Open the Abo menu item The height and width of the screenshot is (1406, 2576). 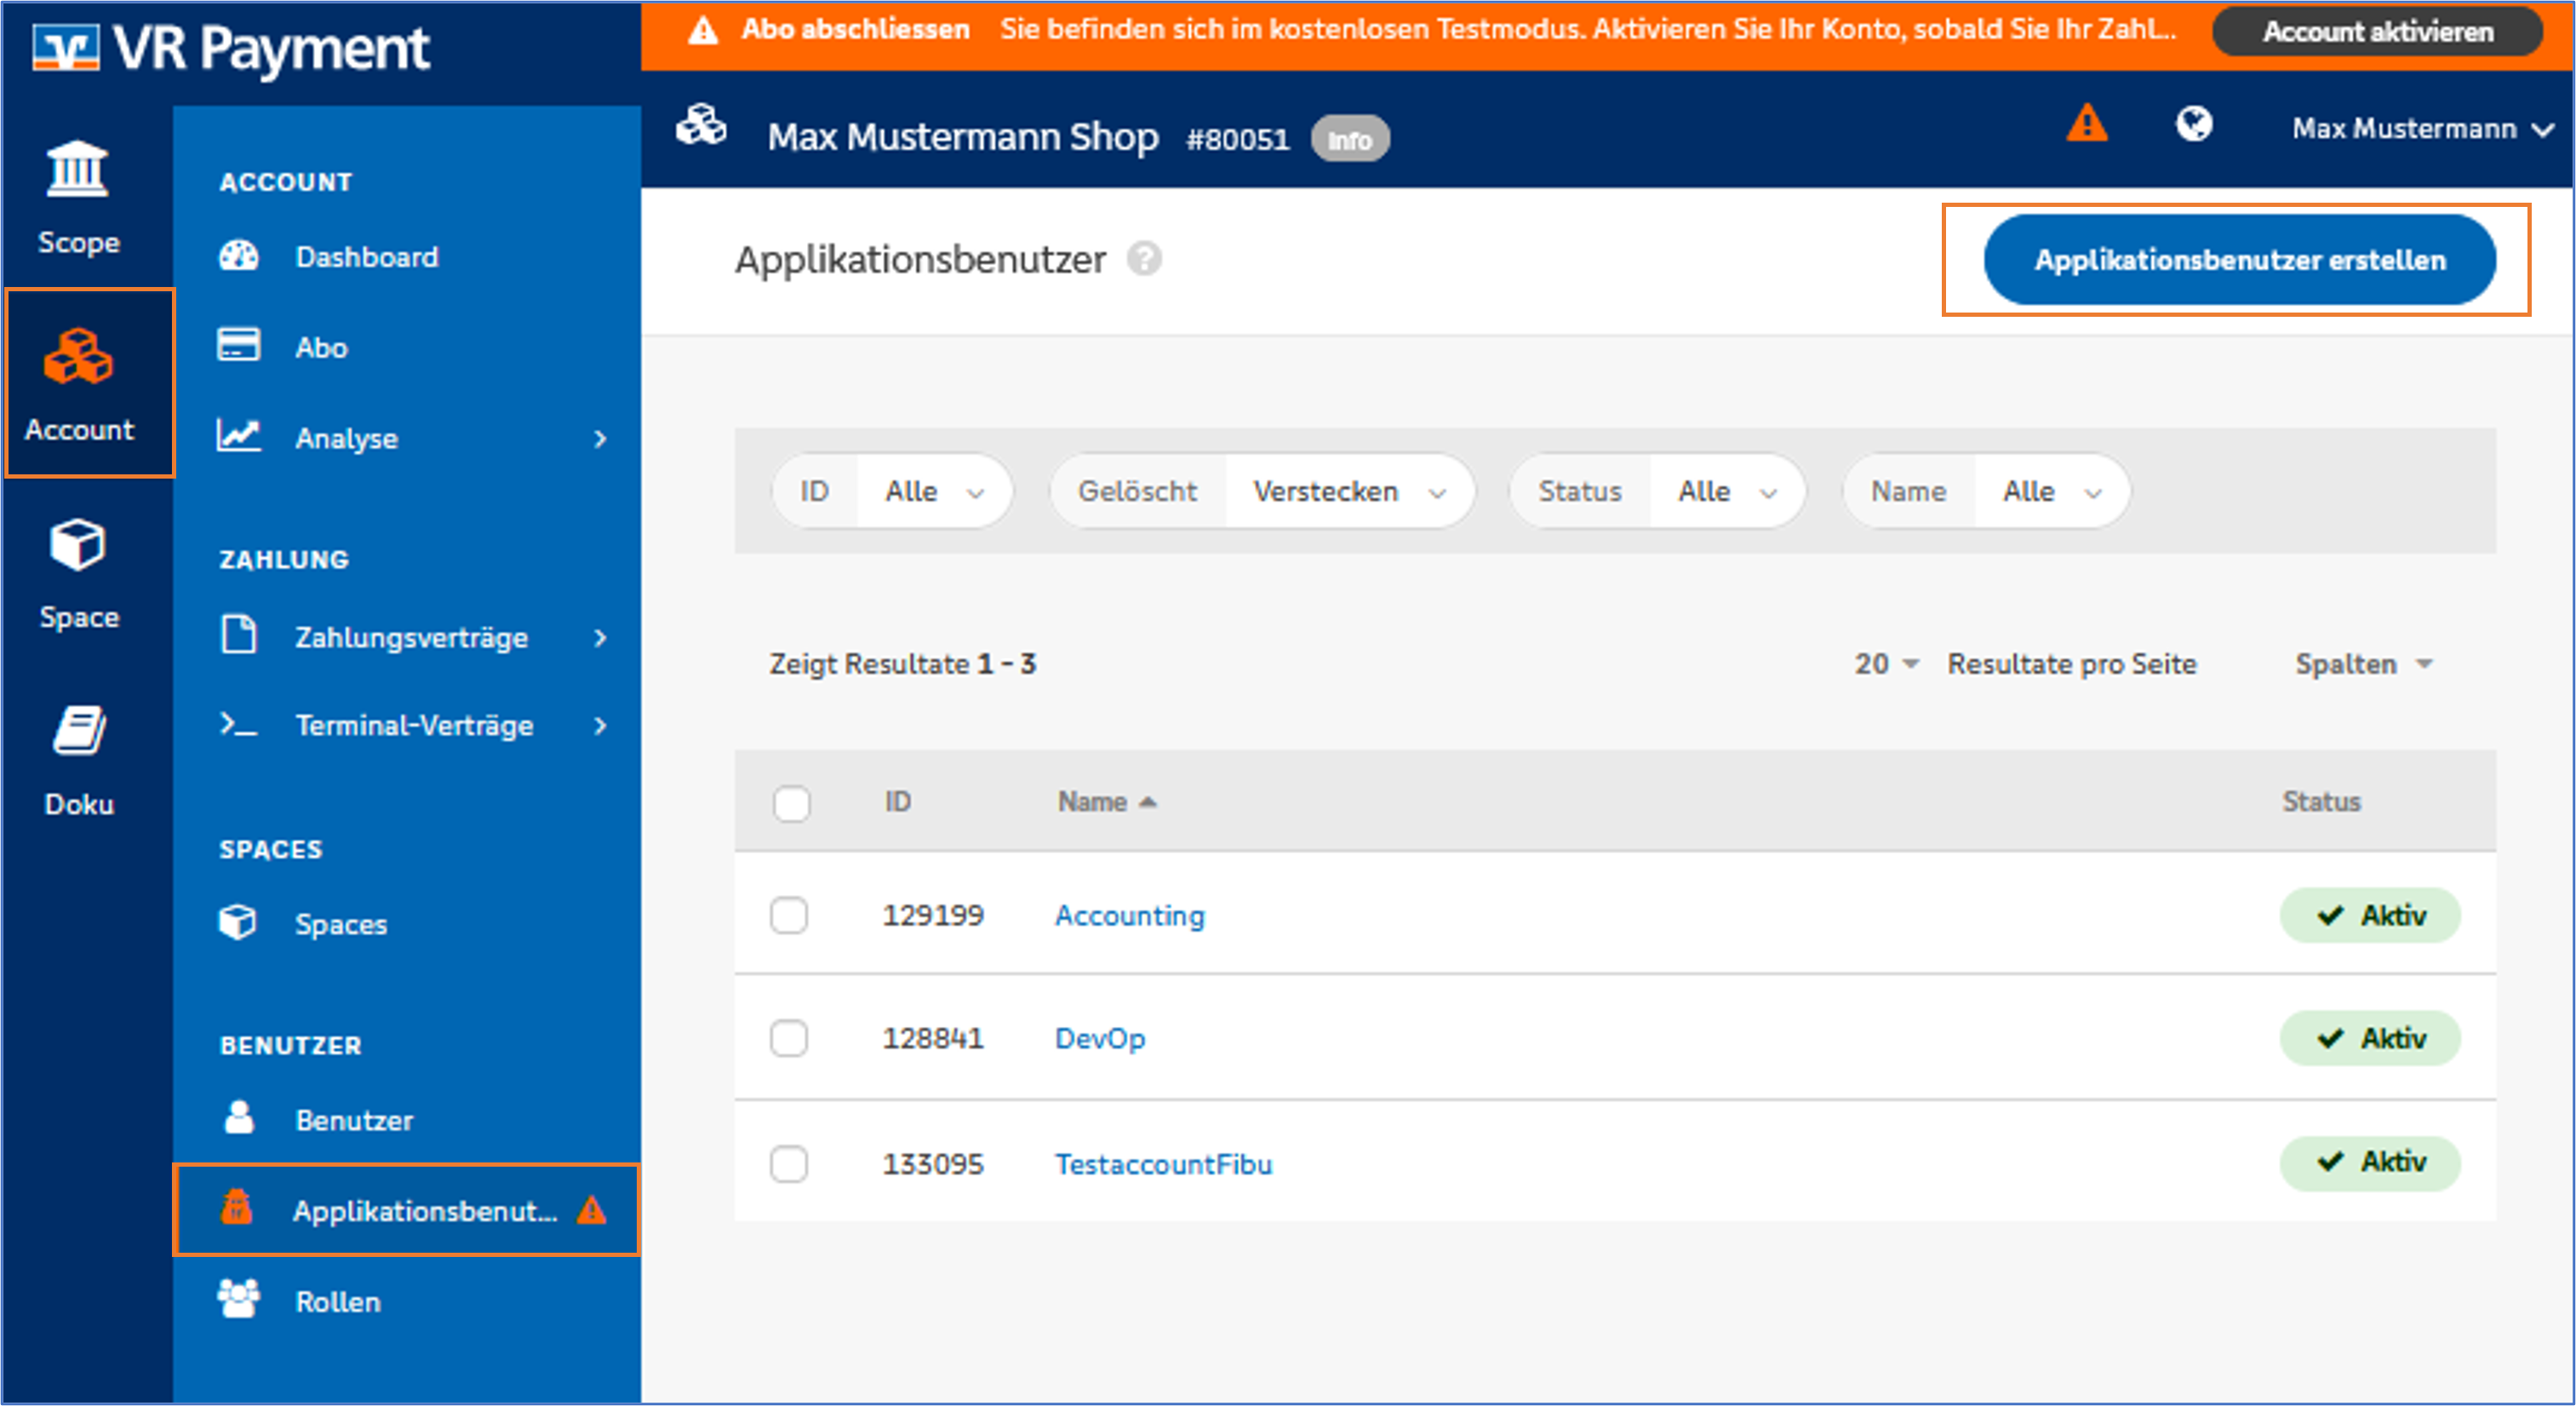pos(407,347)
